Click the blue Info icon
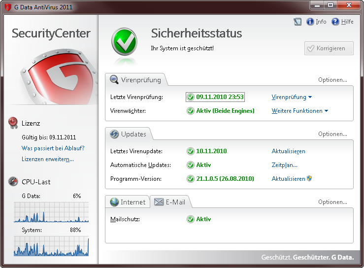The image size is (364, 268). coord(310,22)
